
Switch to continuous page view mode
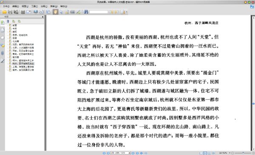click(205, 153)
